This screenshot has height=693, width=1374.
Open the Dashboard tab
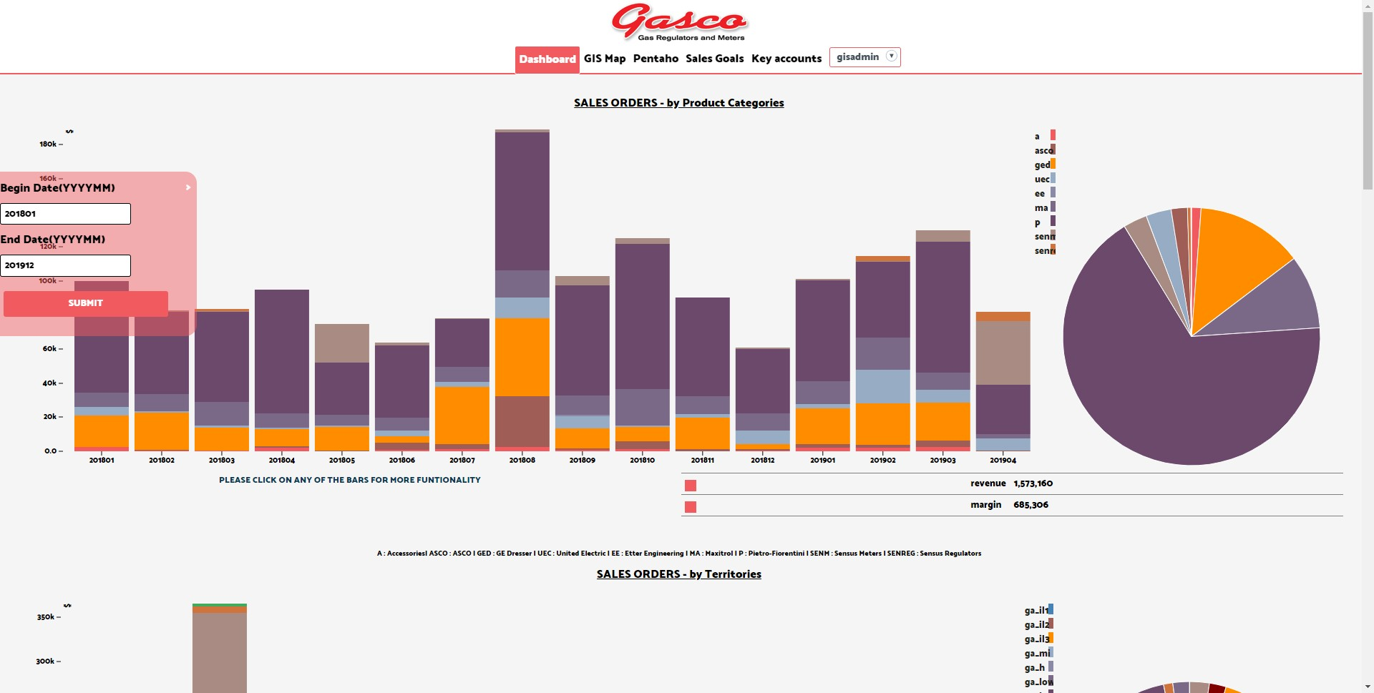(547, 59)
